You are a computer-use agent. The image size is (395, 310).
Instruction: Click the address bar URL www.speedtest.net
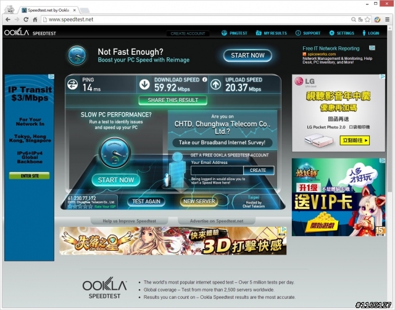pyautogui.click(x=71, y=19)
